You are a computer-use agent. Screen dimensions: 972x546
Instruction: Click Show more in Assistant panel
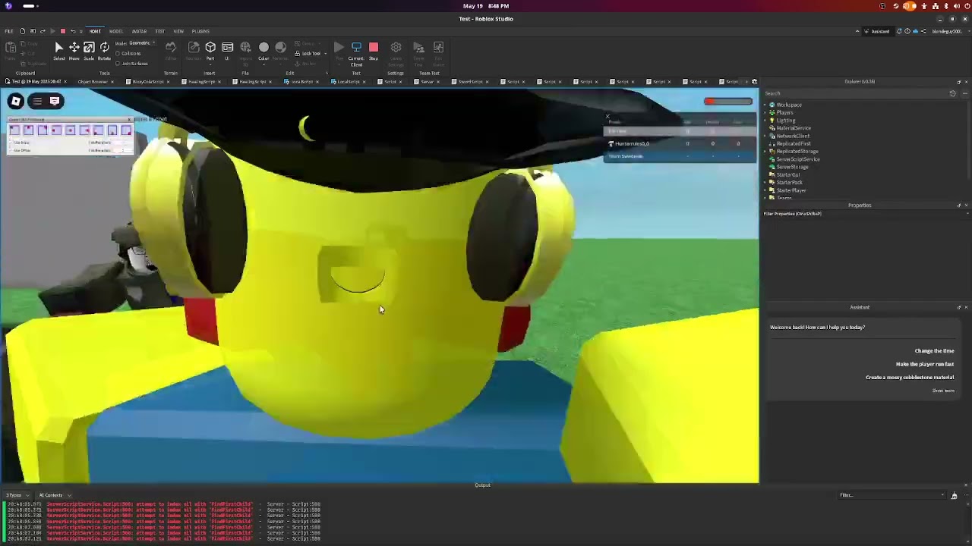click(x=943, y=391)
